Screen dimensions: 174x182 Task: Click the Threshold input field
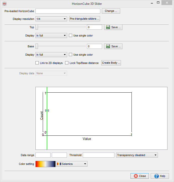coord(98,155)
